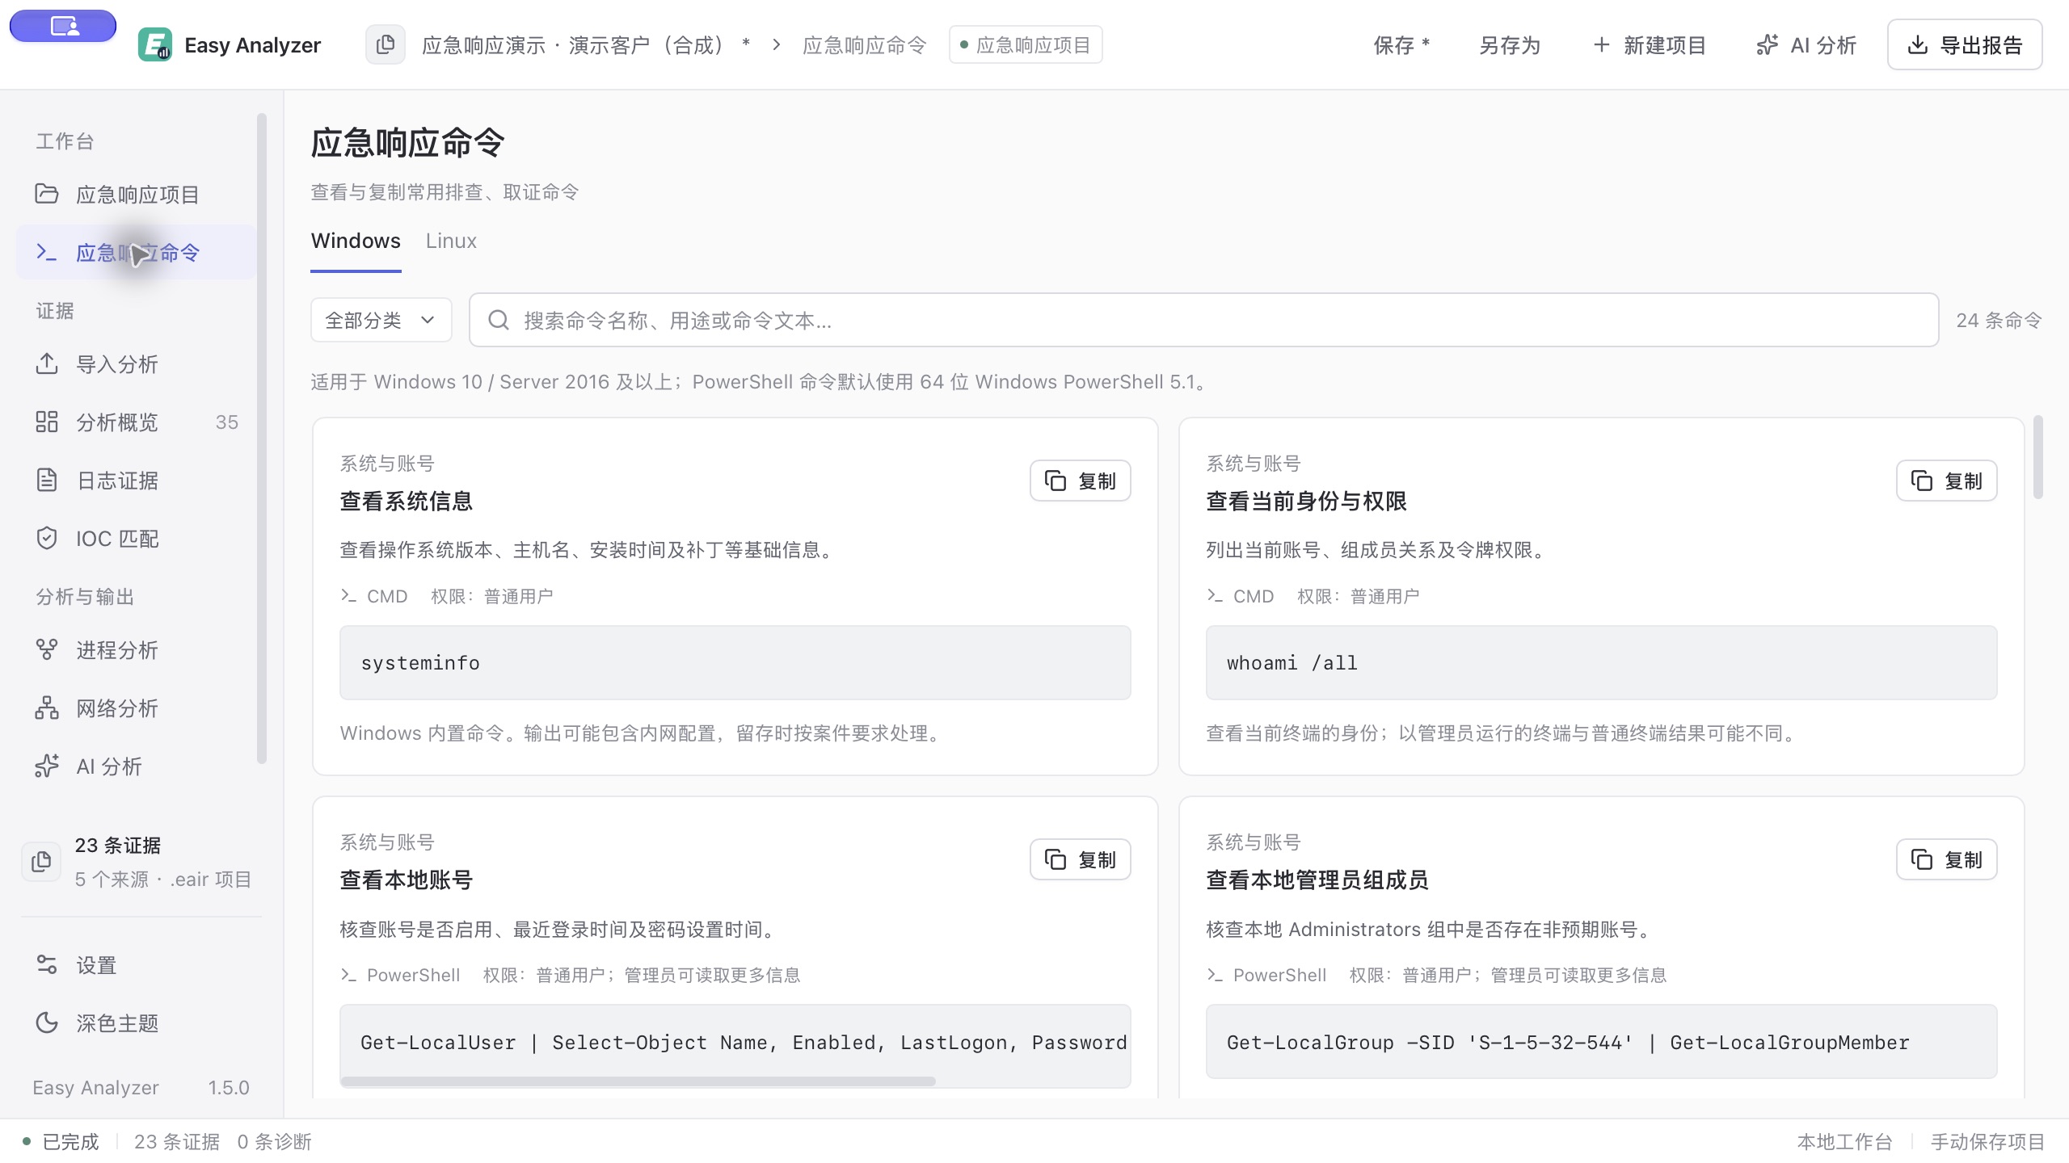
Task: Click the project copy icon beside the breadcrumb
Action: point(386,44)
